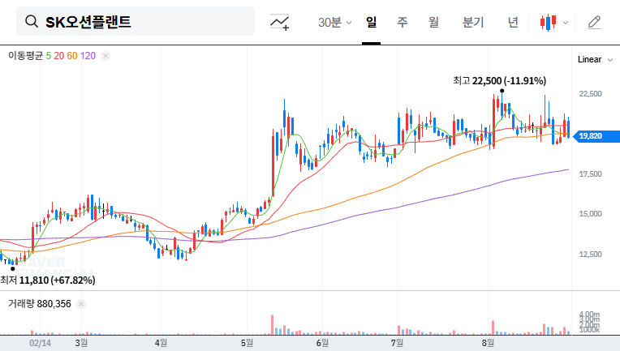Image resolution: width=620 pixels, height=351 pixels.
Task: Remove the 이동평균 indicator with its x button
Action: [x=105, y=56]
